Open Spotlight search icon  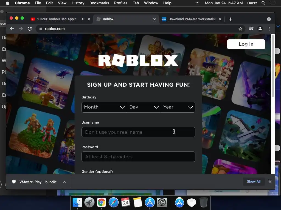click(263, 3)
